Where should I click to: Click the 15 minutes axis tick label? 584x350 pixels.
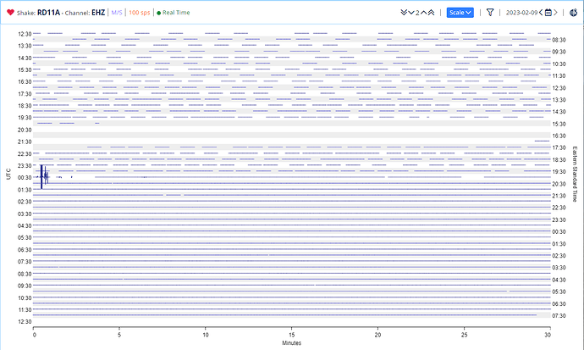292,335
